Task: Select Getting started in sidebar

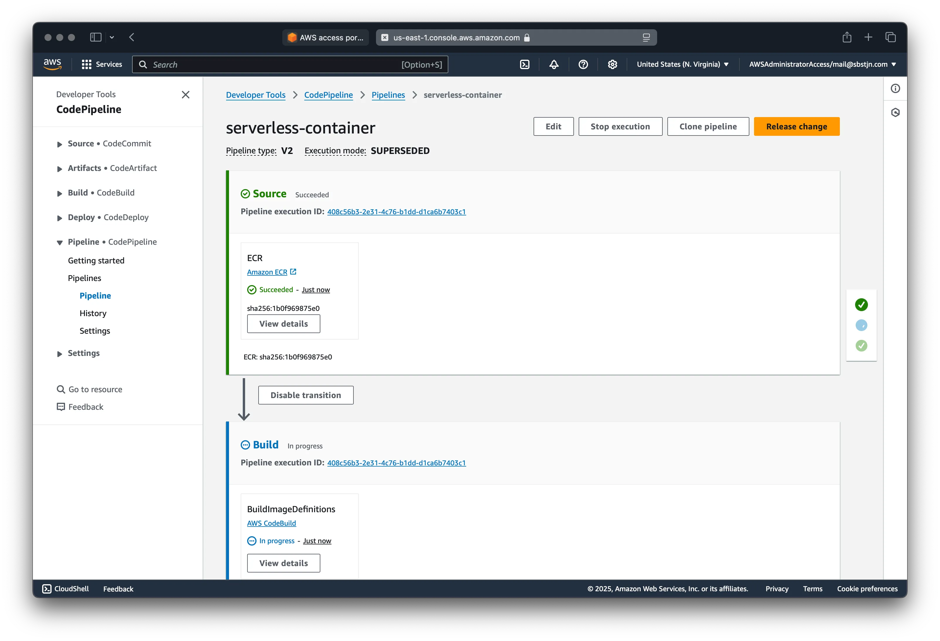Action: [96, 261]
